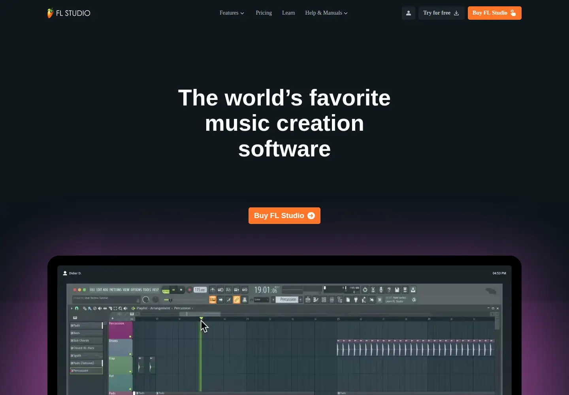Click the save floppy disk icon
This screenshot has height=395, width=569.
tap(397, 290)
